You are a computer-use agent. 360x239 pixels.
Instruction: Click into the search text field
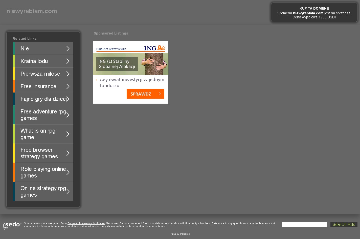pyautogui.click(x=304, y=224)
